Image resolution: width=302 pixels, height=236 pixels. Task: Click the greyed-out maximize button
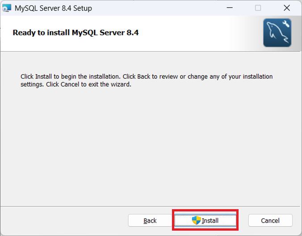[258, 8]
